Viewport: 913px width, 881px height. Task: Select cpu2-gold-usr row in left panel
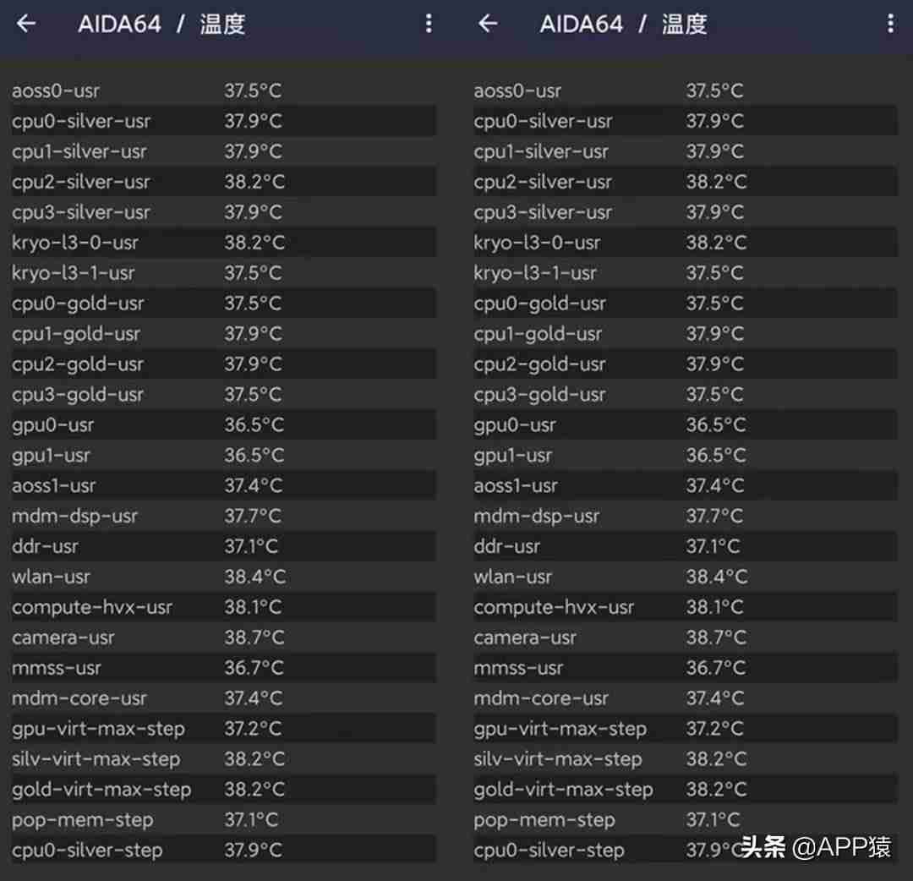[x=223, y=364]
